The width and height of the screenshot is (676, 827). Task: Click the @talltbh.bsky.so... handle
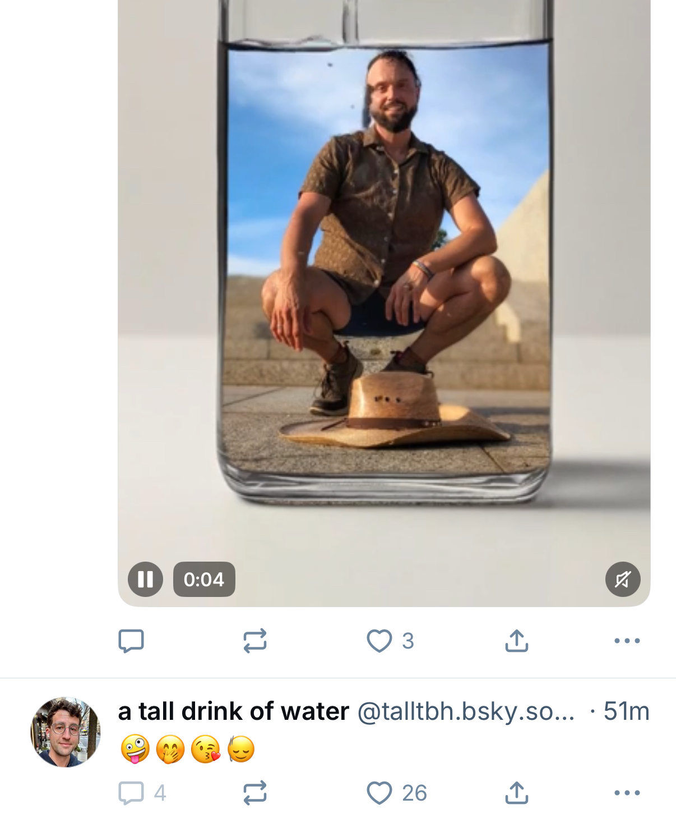(x=466, y=711)
